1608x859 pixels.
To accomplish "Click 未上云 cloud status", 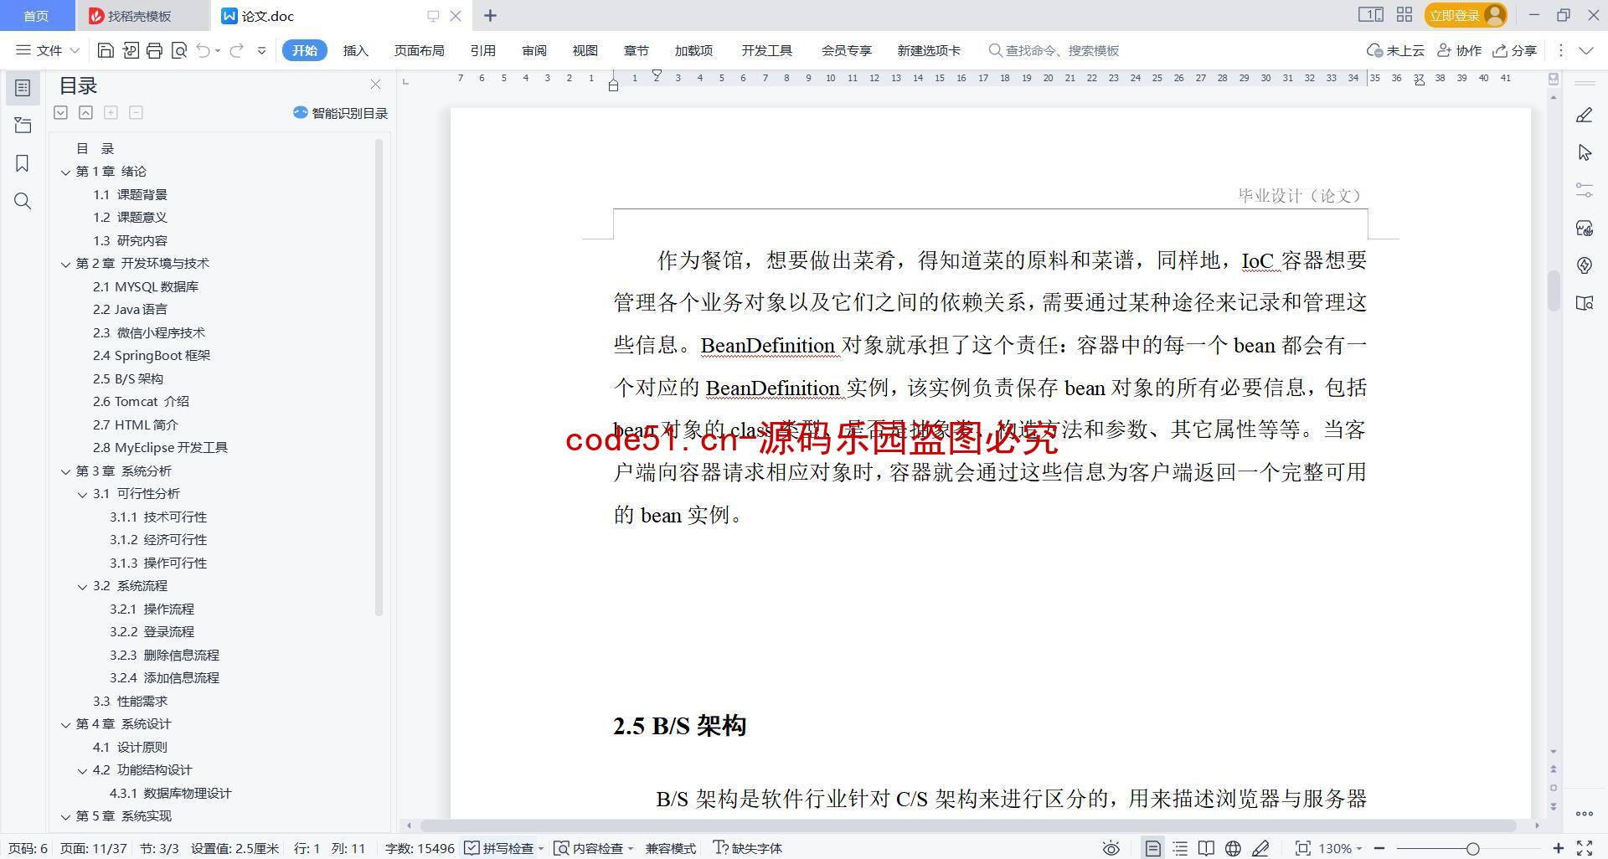I will (1395, 50).
